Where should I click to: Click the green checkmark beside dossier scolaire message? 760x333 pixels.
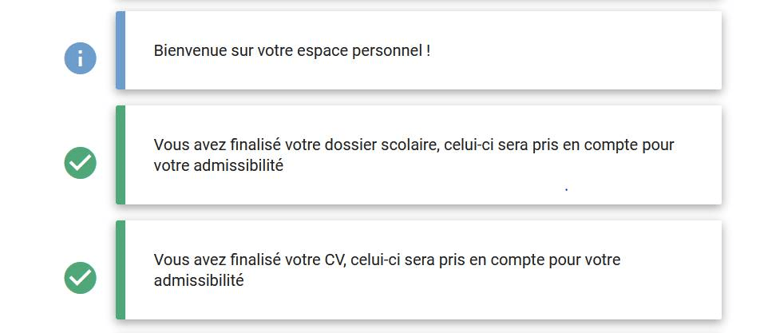pos(80,163)
